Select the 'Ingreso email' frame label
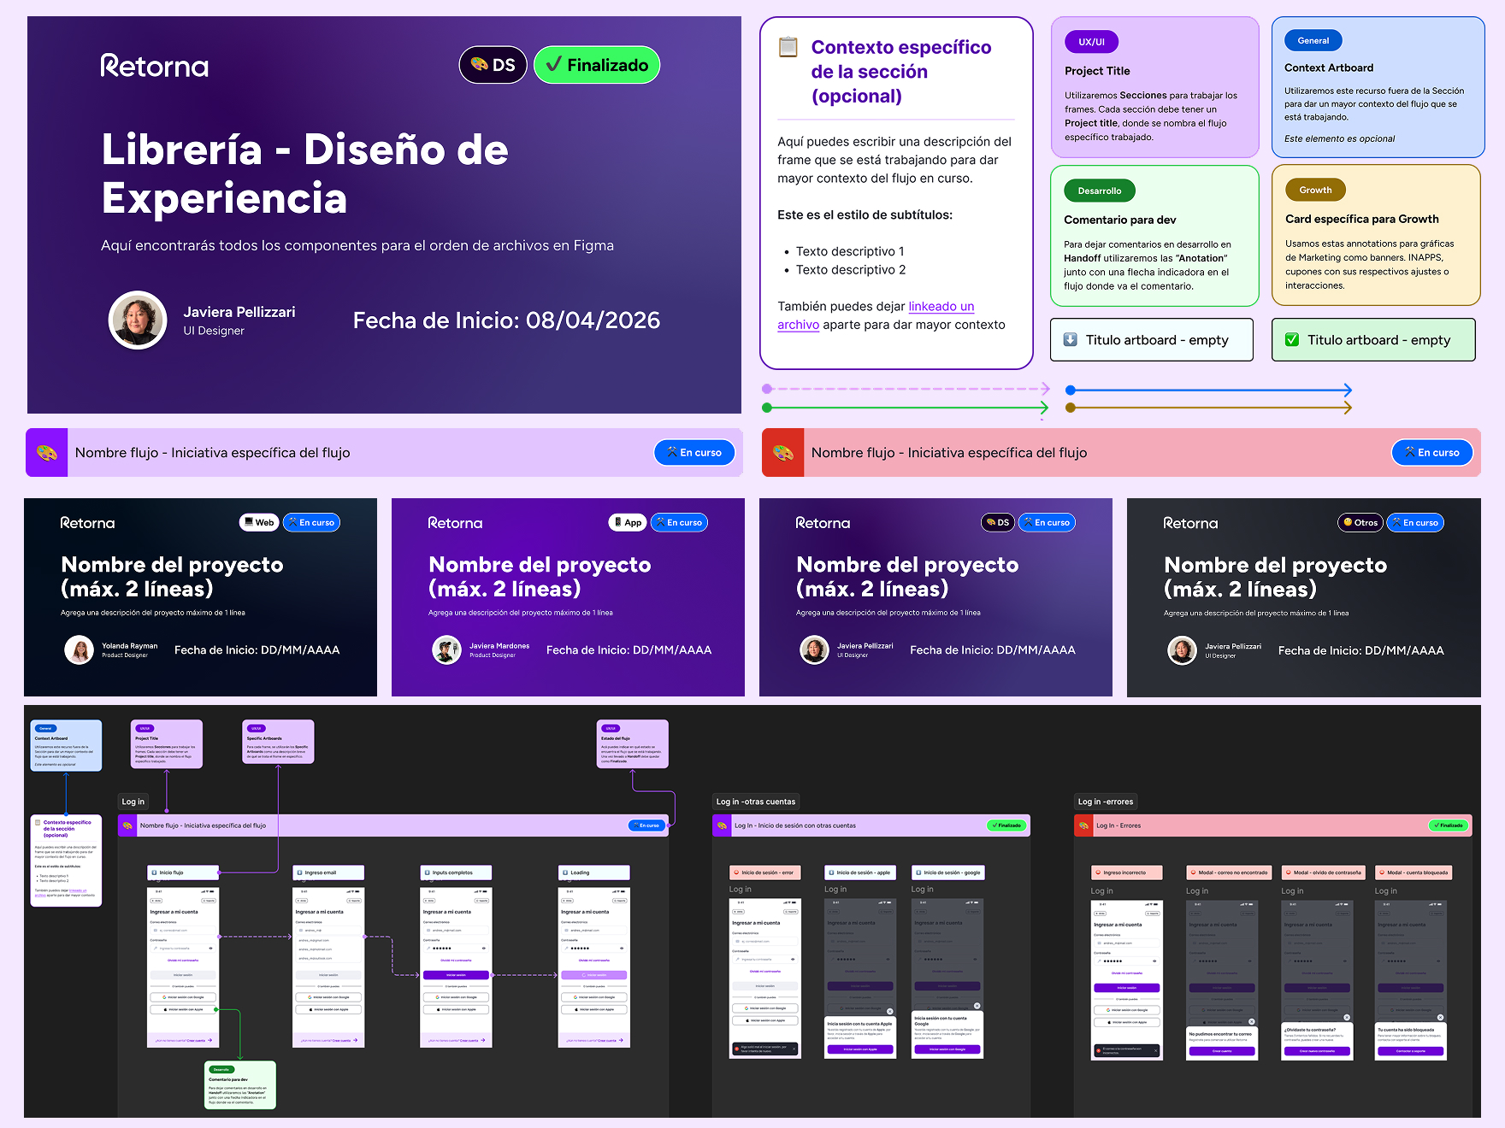 (x=328, y=872)
